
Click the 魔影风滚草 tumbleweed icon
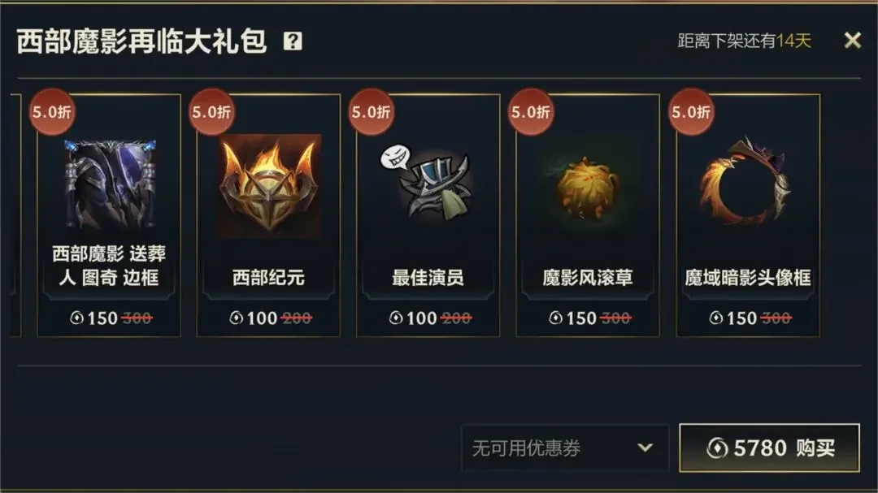pyautogui.click(x=587, y=188)
